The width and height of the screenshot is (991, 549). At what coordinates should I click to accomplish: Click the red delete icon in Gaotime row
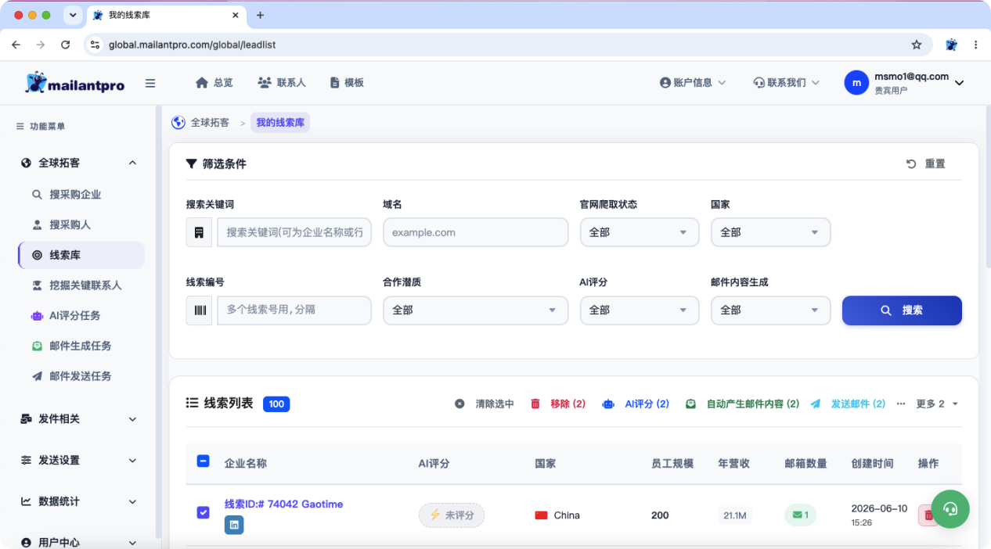tap(928, 515)
